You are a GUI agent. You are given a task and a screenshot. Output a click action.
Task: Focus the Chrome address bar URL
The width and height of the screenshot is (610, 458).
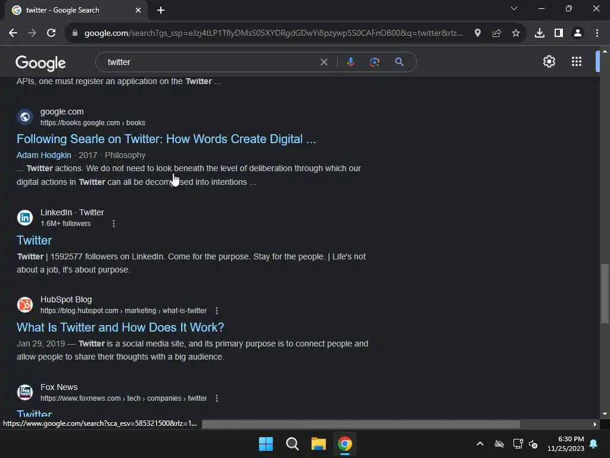pyautogui.click(x=273, y=33)
